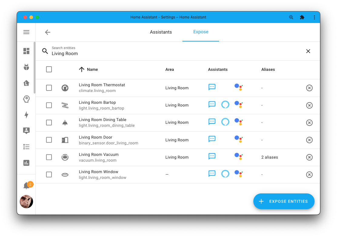This screenshot has width=337, height=237.
Task: Click the back arrow next to tabs
Action: click(x=48, y=32)
